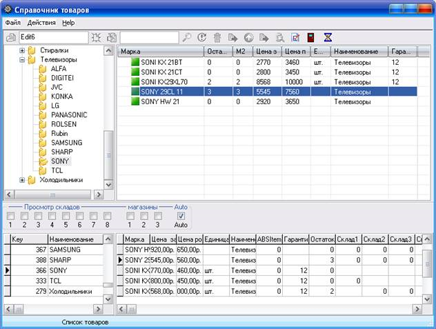Select the SONY 29CL 11 row
Screen dimensions: 436x329
pos(267,92)
